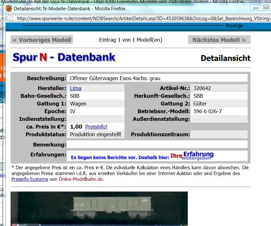
Task: Click the Firefox icon in the title bar
Action: [9, 9]
